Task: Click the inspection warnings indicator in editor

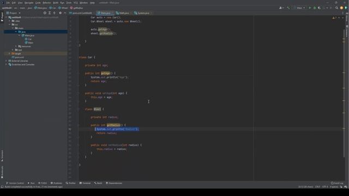Action: [x=334, y=18]
